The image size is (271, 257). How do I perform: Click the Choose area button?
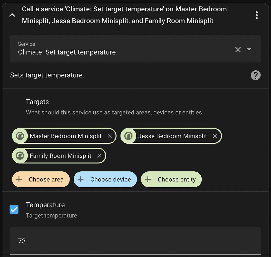(x=41, y=179)
